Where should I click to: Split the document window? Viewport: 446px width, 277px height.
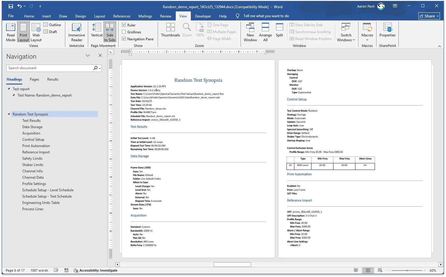279,32
